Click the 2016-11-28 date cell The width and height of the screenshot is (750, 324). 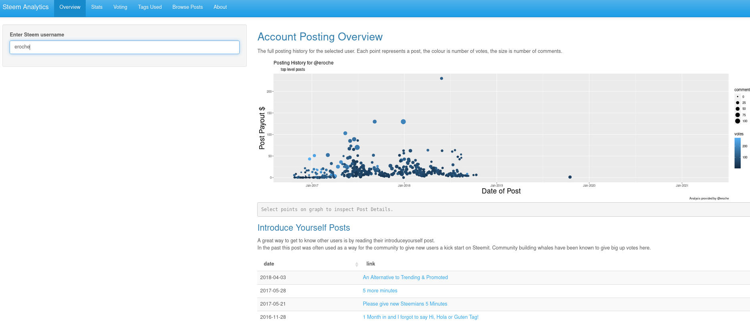273,317
